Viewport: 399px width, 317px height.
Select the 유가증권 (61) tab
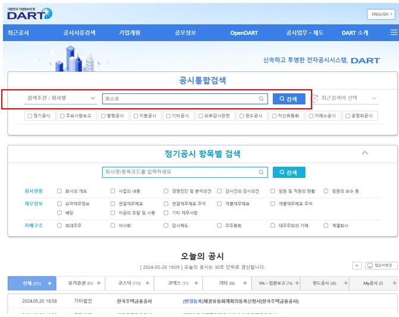(x=80, y=283)
